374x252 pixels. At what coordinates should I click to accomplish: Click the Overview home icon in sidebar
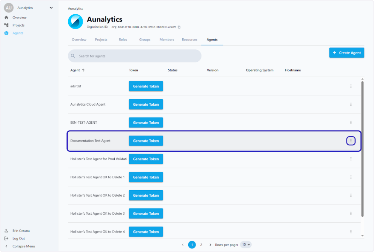[6, 17]
